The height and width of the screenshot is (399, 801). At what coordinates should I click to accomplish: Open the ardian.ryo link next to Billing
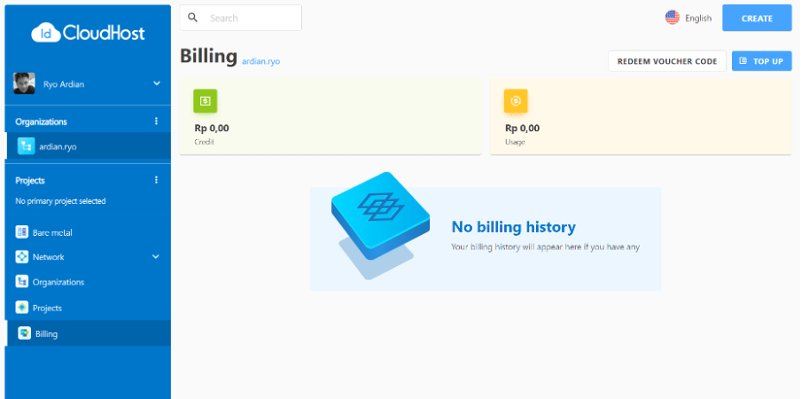[x=261, y=61]
